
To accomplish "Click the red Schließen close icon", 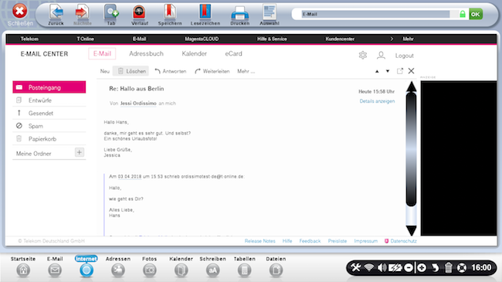I will 19,11.
